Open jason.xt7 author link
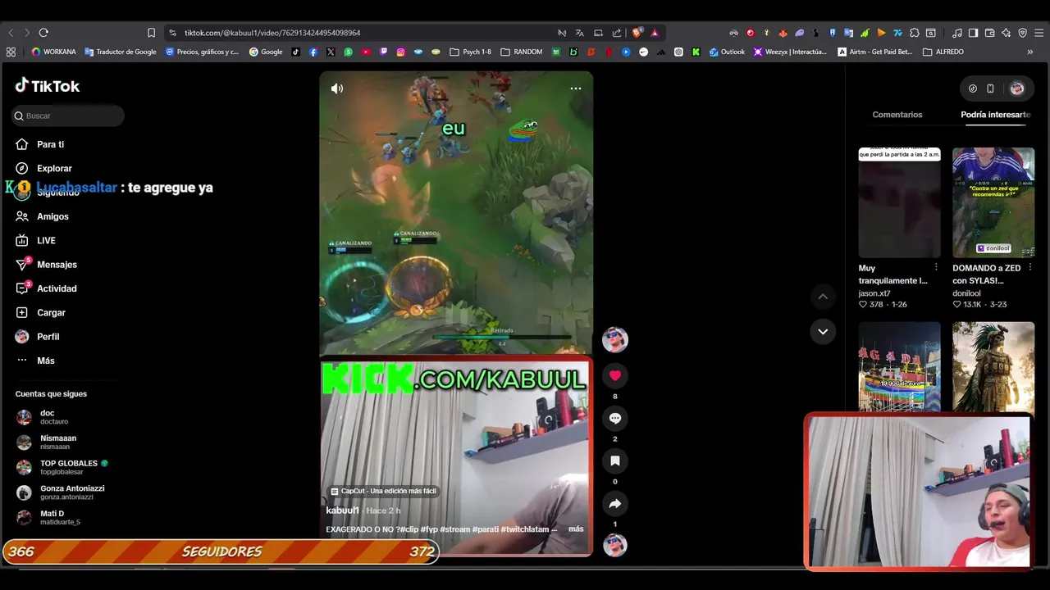This screenshot has height=590, width=1050. tap(874, 293)
